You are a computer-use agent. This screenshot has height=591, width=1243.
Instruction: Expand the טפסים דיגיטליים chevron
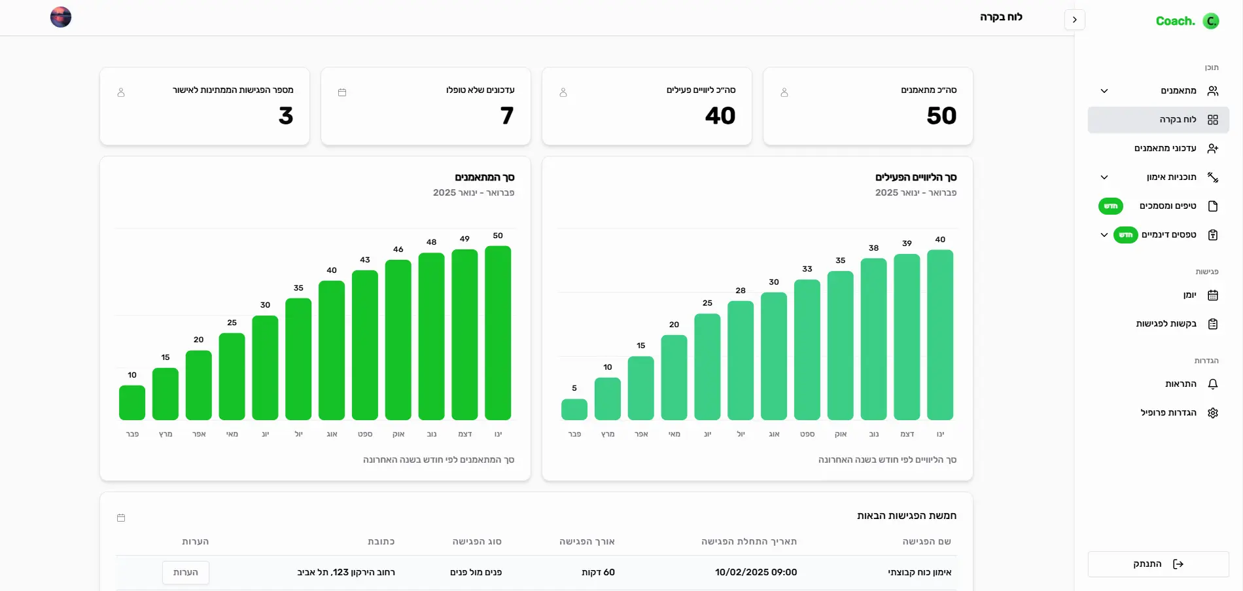tap(1104, 235)
